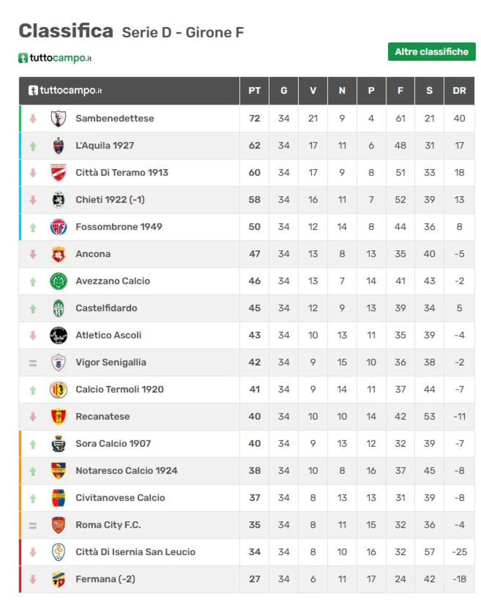Click the Atletico Ascoli black logo
This screenshot has width=481, height=602.
(58, 335)
